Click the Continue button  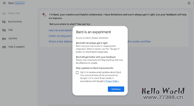click(x=116, y=89)
